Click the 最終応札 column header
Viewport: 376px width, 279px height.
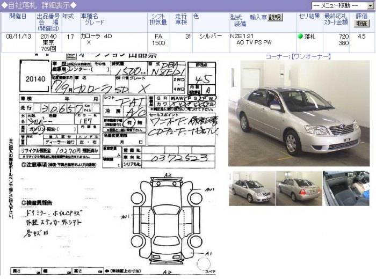pyautogui.click(x=336, y=16)
